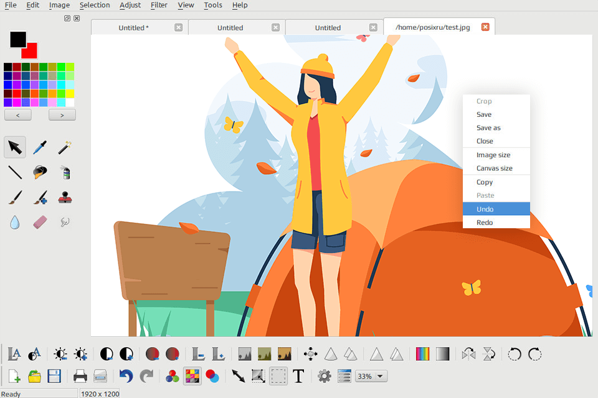Raise saturation with red circle plus icon
Image resolution: width=598 pixels, height=398 pixels.
pyautogui.click(x=173, y=354)
